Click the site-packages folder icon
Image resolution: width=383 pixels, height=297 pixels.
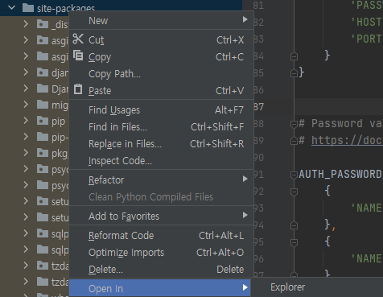pos(28,8)
